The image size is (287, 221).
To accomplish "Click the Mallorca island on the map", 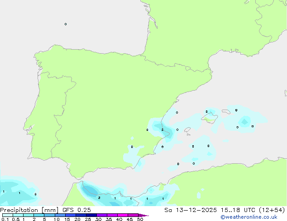I will click(x=209, y=118).
